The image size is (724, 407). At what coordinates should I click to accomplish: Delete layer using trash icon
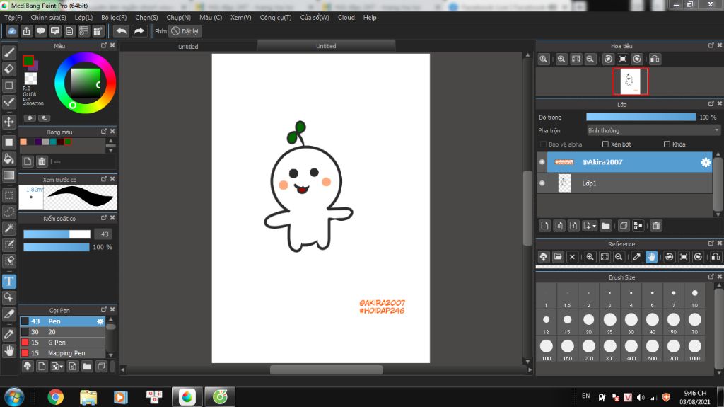pyautogui.click(x=656, y=226)
